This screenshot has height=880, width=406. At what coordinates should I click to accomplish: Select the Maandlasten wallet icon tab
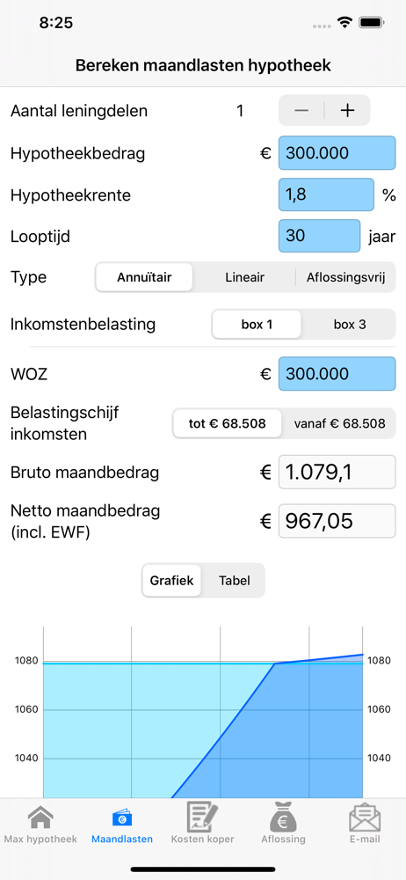coord(121,824)
